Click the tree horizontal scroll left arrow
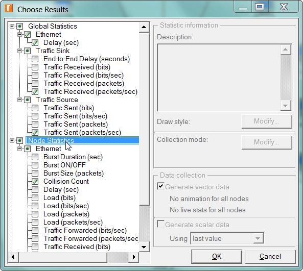 pos(13,257)
